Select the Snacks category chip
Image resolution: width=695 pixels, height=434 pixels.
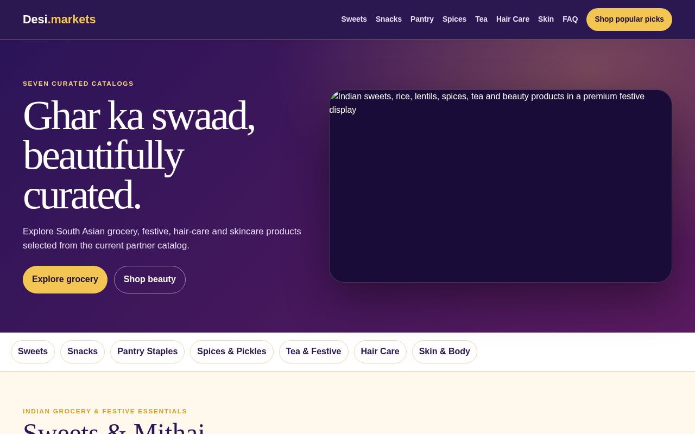[83, 352]
